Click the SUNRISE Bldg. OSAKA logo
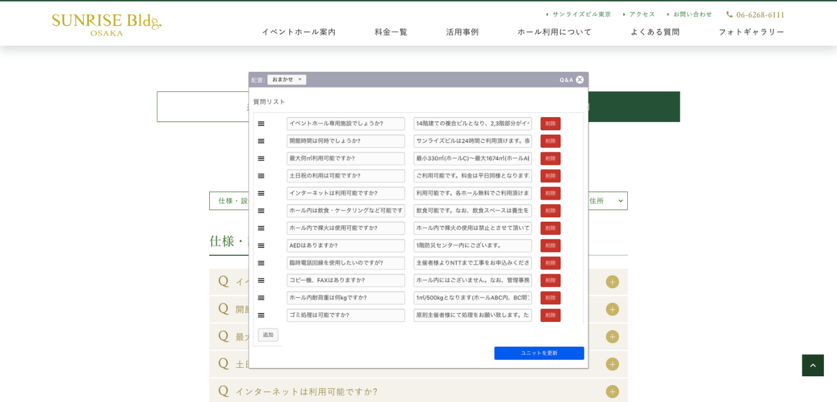 [106, 24]
